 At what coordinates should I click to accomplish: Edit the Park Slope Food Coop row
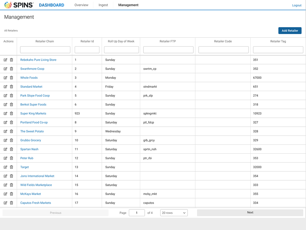[6, 96]
